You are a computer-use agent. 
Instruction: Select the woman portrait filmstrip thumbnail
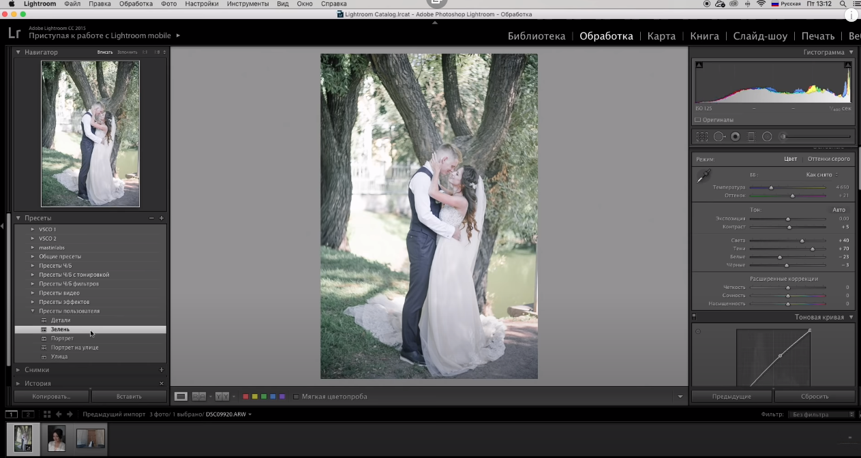pyautogui.click(x=57, y=438)
